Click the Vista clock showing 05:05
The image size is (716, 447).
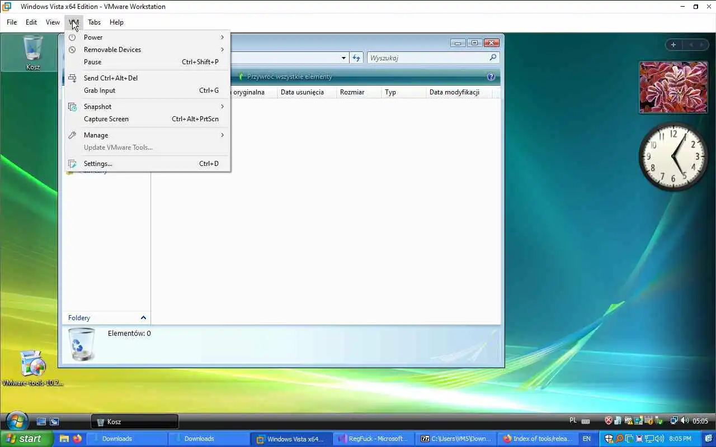point(700,421)
